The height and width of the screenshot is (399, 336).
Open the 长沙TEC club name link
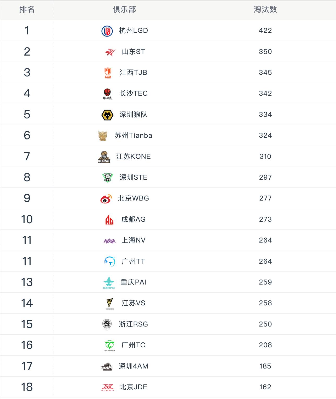click(x=134, y=93)
